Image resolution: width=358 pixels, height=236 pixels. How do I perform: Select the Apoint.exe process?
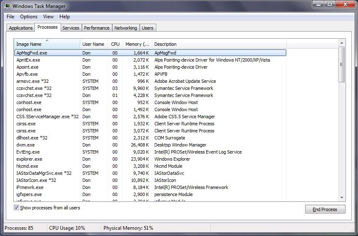pyautogui.click(x=150, y=67)
